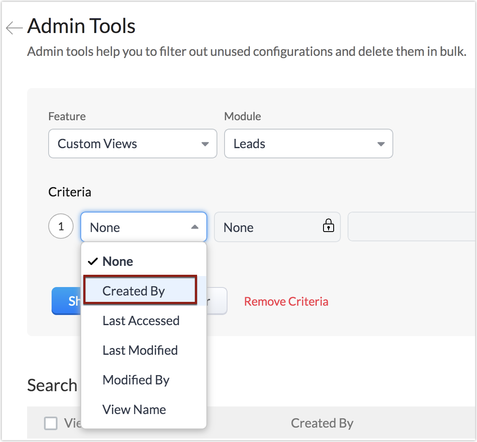Pick Last Modified from the criteria options

point(140,351)
